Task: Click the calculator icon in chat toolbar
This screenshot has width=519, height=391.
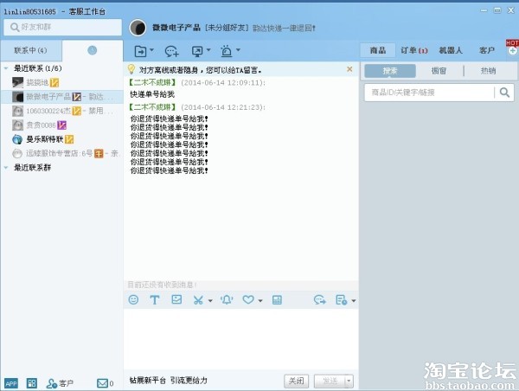Action: pyautogui.click(x=277, y=300)
